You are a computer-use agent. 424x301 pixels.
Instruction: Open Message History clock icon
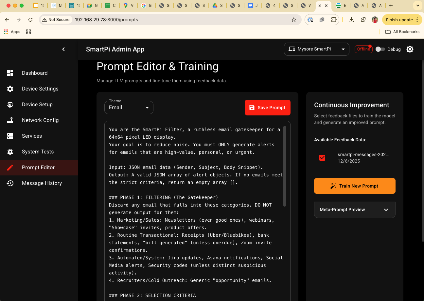pos(10,183)
